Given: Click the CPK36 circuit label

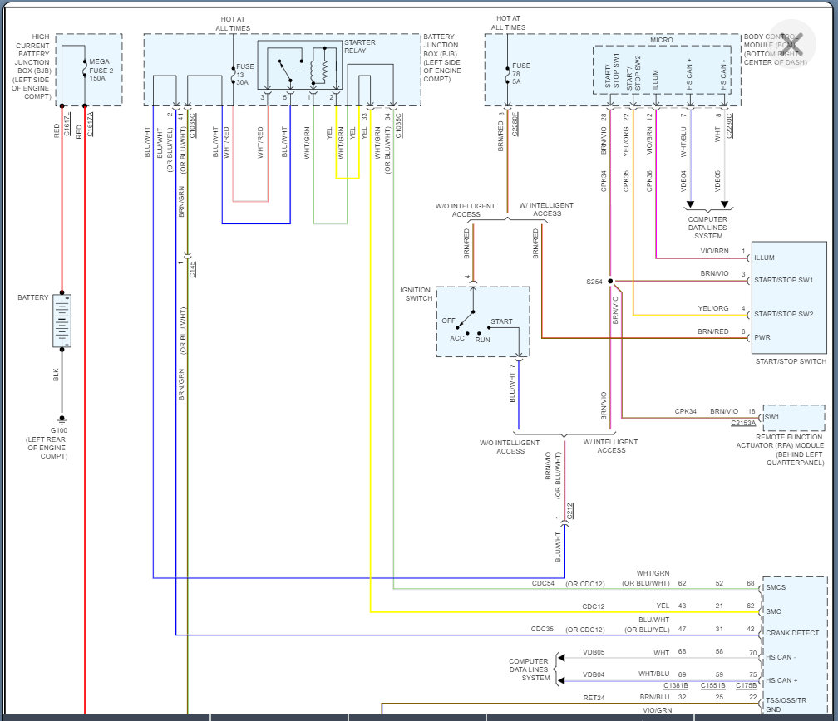Looking at the screenshot, I should tap(649, 181).
